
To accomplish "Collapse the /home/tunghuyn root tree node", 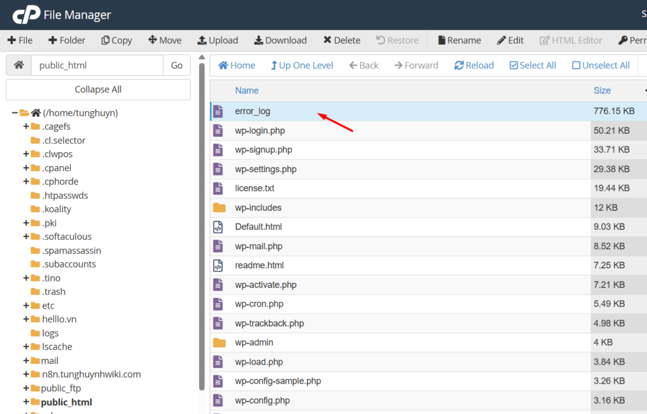I will point(15,112).
